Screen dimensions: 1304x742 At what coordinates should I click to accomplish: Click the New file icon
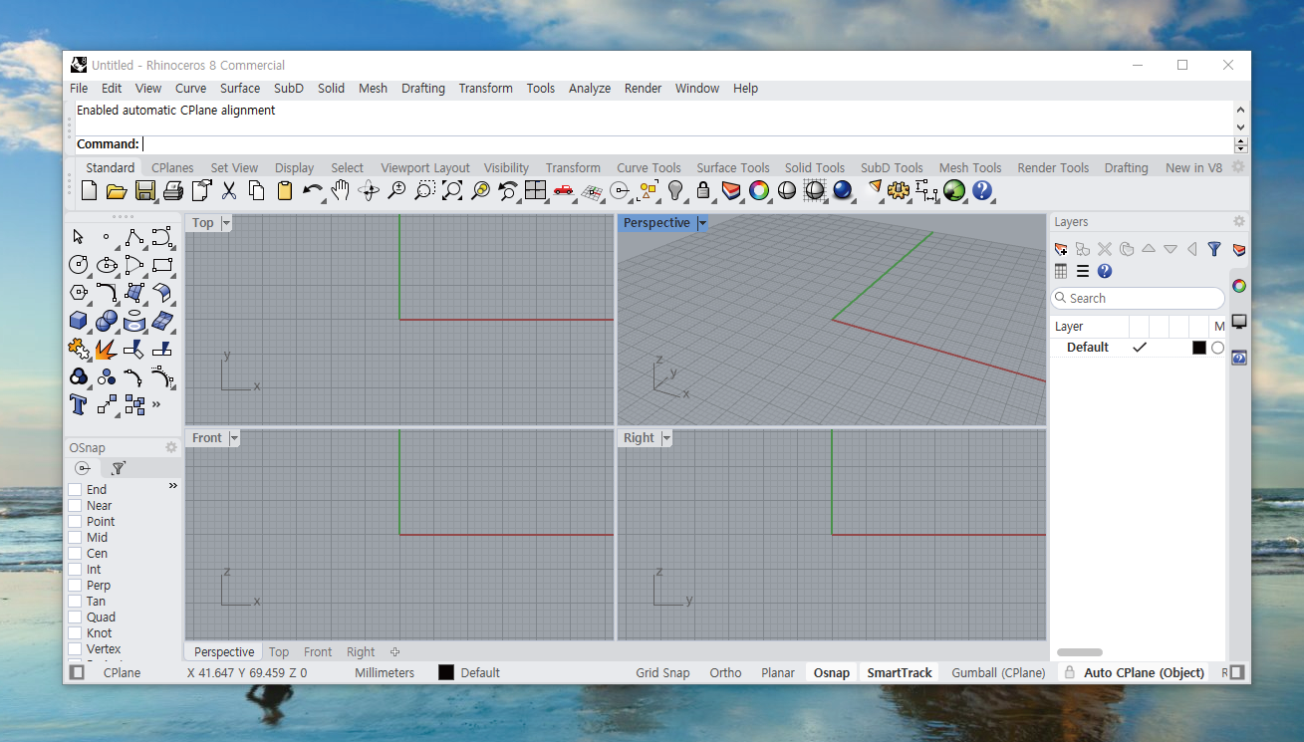pos(89,191)
